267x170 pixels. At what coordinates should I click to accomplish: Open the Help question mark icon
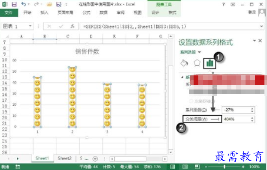click(x=223, y=4)
